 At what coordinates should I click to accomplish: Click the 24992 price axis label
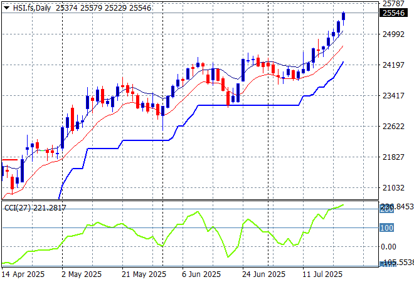pyautogui.click(x=393, y=34)
